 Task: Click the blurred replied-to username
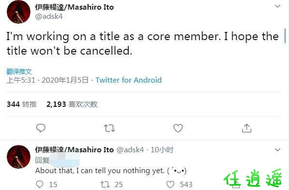[x=65, y=161]
